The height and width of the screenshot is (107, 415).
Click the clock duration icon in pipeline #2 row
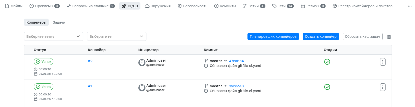[x=36, y=69]
